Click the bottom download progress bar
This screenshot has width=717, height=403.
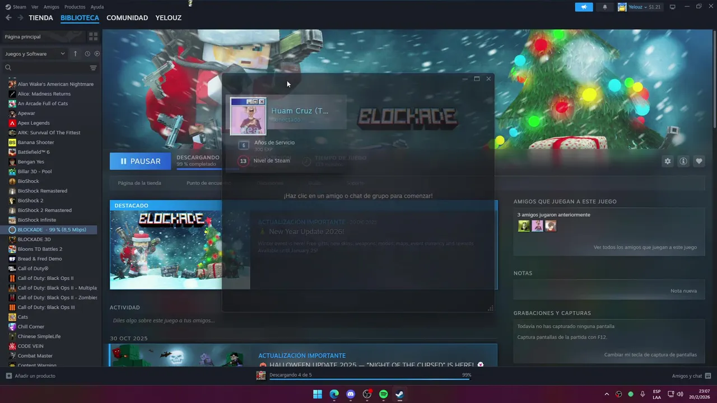click(370, 379)
